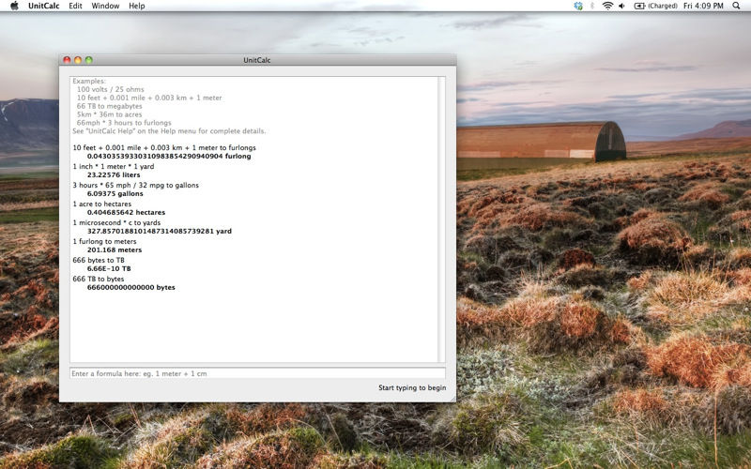Viewport: 751px width, 469px height.
Task: Click the 'Examples:' heading
Action: coord(89,82)
